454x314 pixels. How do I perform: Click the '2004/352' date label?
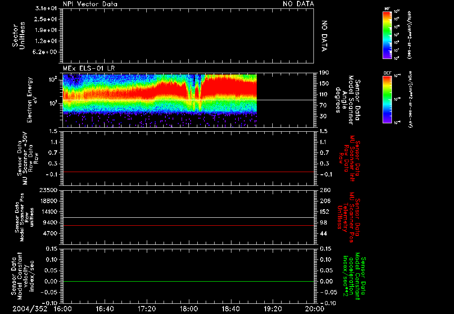[30, 309]
